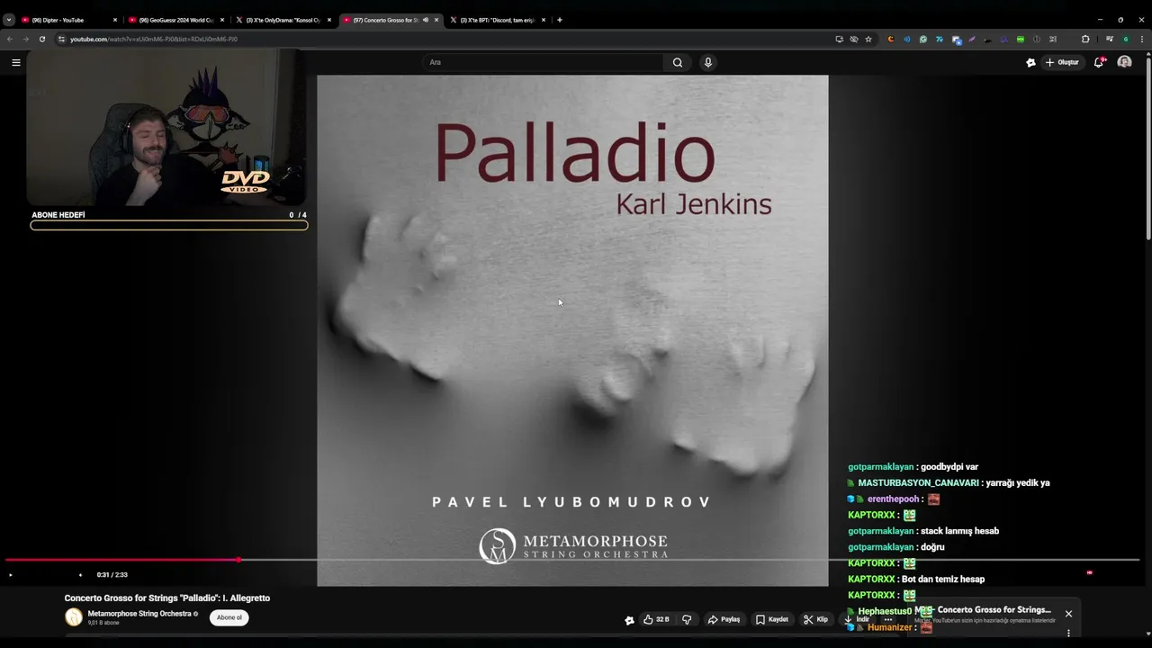Image resolution: width=1152 pixels, height=648 pixels.
Task: Click chat message 'Bot dan temiz hesap'
Action: 943,580
